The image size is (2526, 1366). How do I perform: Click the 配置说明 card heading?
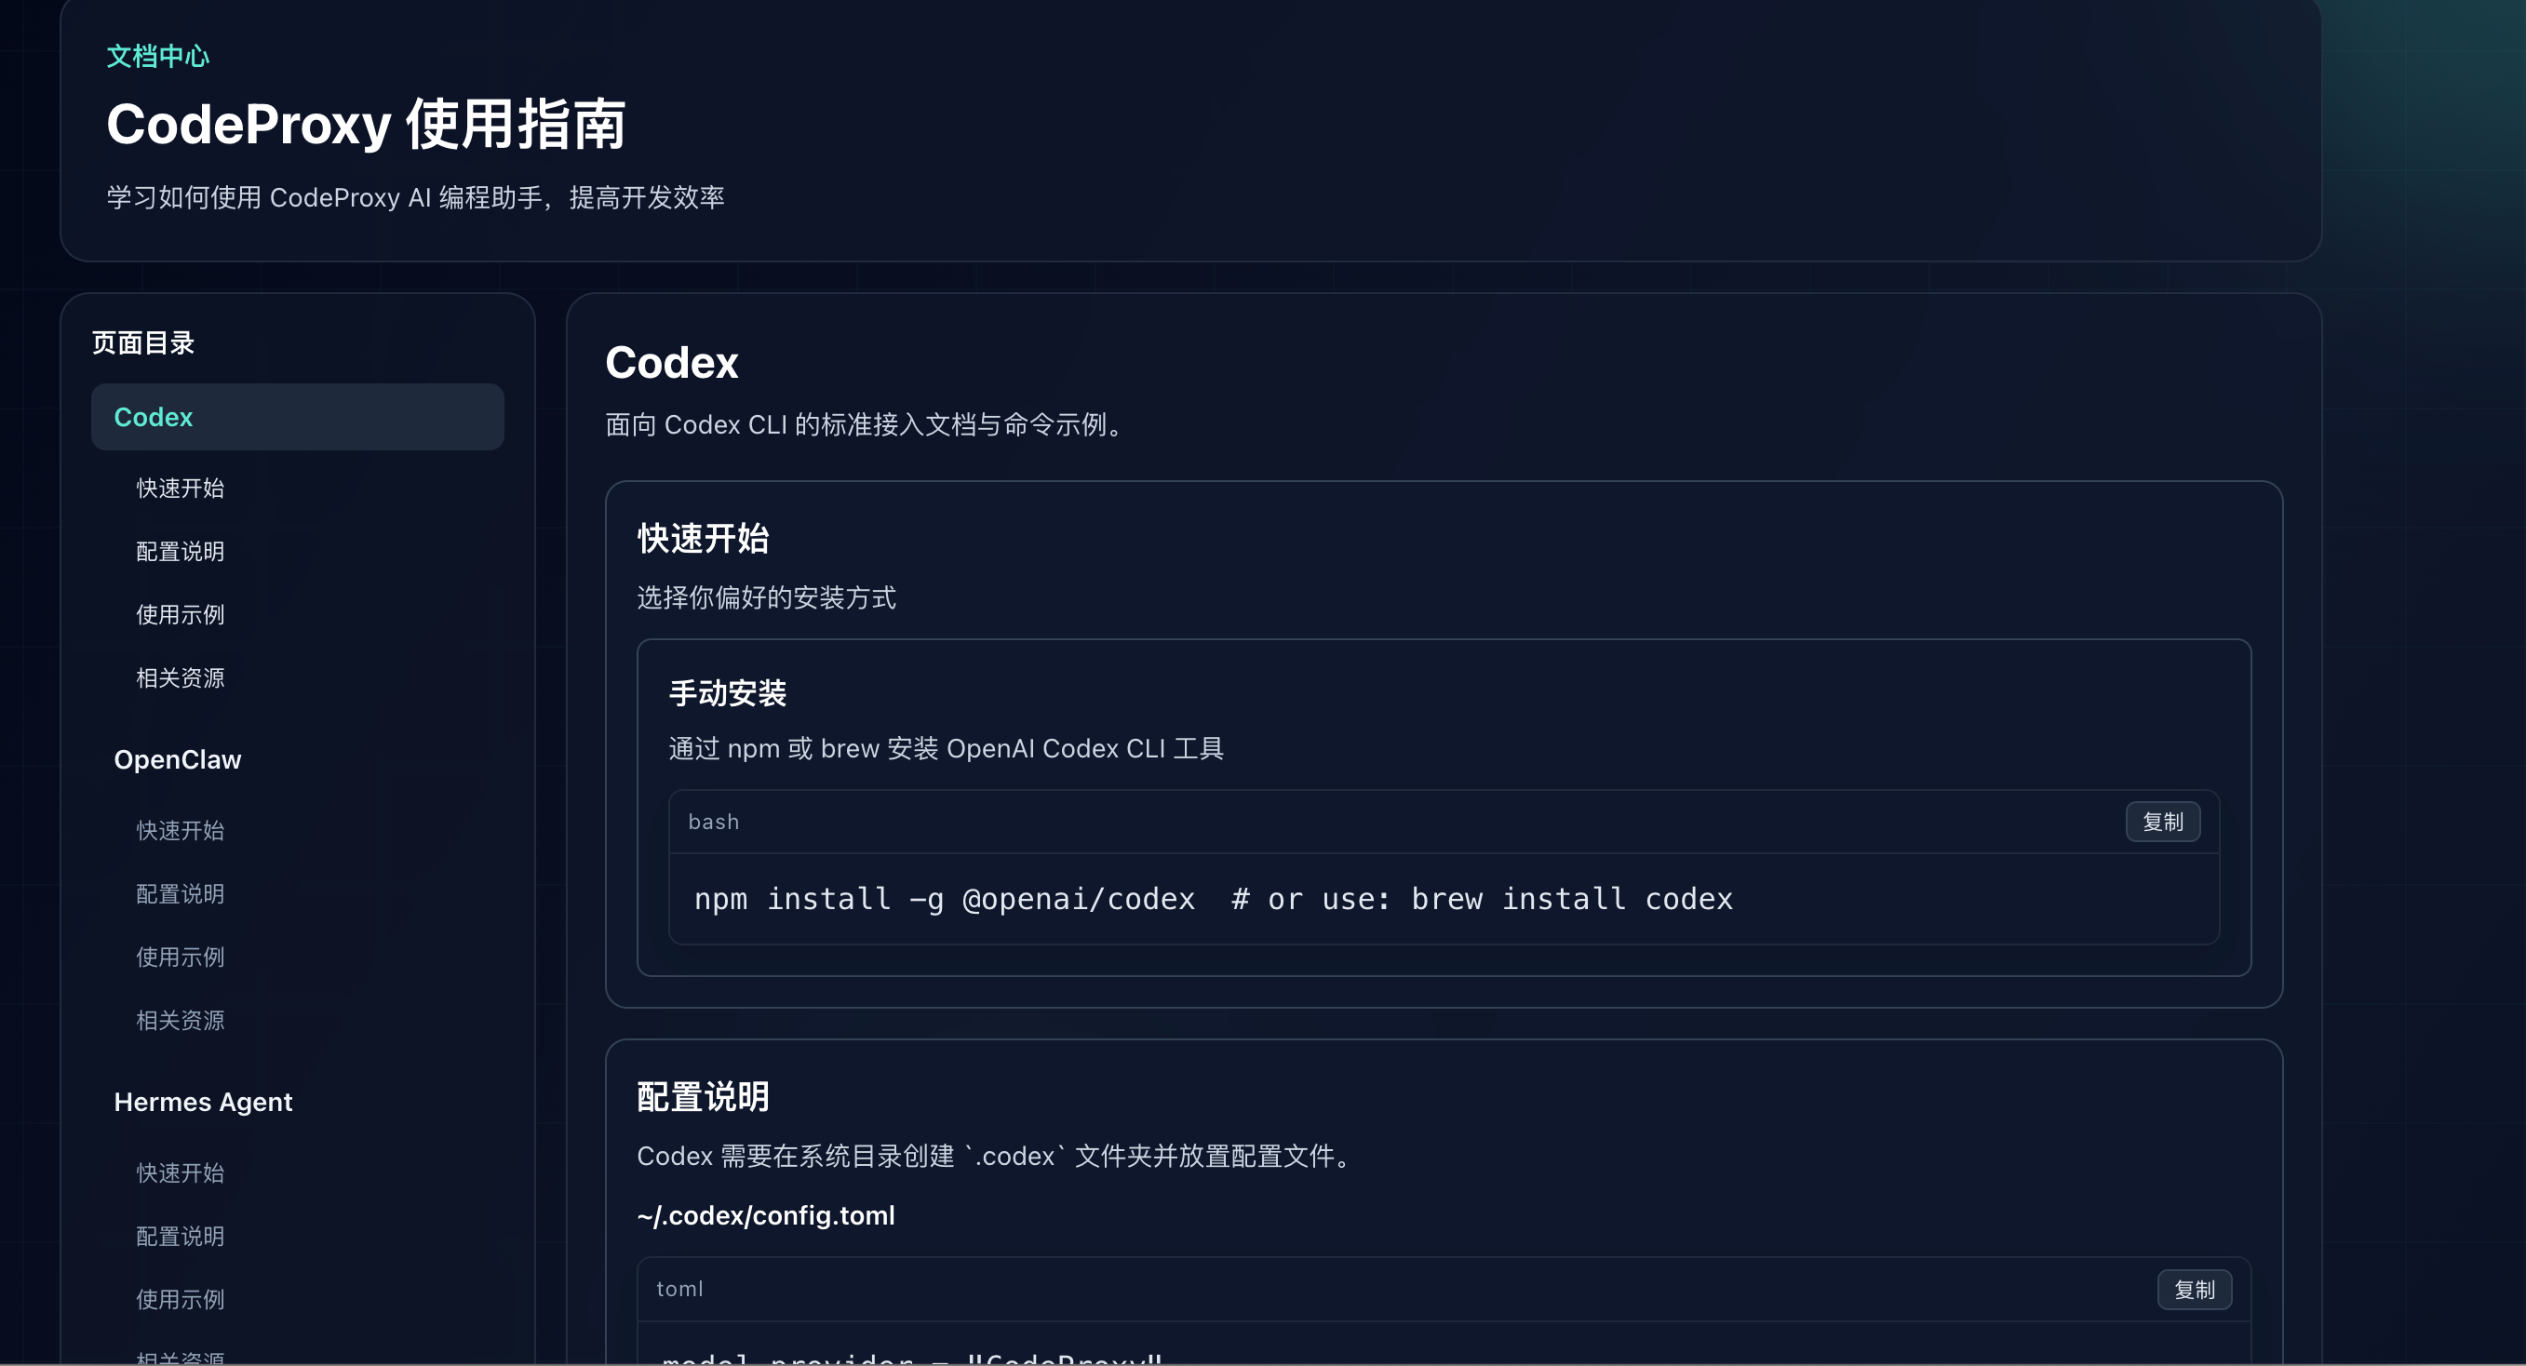(x=703, y=1096)
